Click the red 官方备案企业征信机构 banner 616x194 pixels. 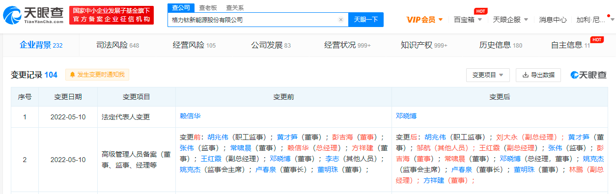[x=112, y=15]
